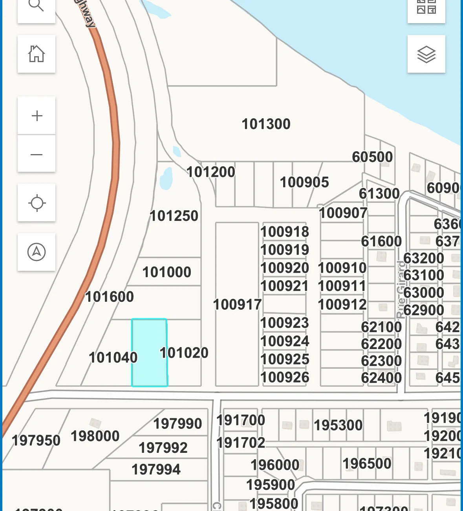Open the layers list panel
The image size is (463, 511).
pos(426,54)
